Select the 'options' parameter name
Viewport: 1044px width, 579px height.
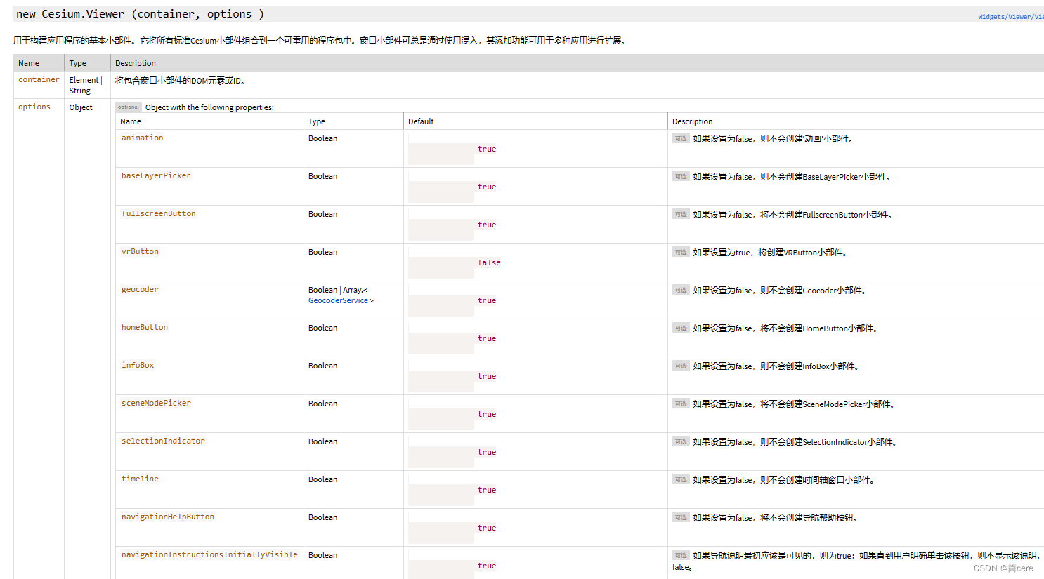pos(34,107)
